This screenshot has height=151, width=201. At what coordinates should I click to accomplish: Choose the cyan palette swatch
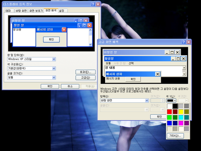180,117
